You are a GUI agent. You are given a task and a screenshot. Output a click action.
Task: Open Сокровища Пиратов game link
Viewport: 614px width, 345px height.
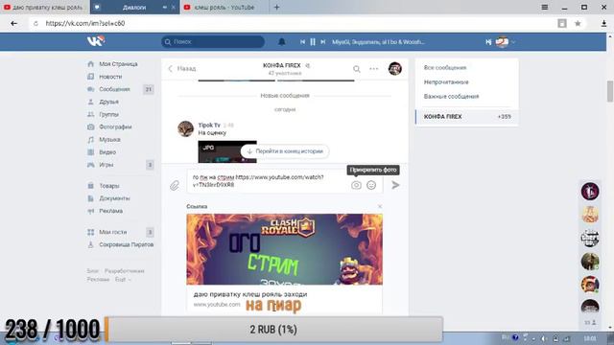(126, 244)
